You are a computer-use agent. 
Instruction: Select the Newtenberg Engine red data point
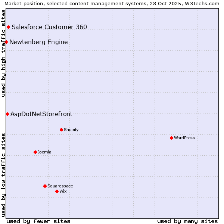[6, 42]
